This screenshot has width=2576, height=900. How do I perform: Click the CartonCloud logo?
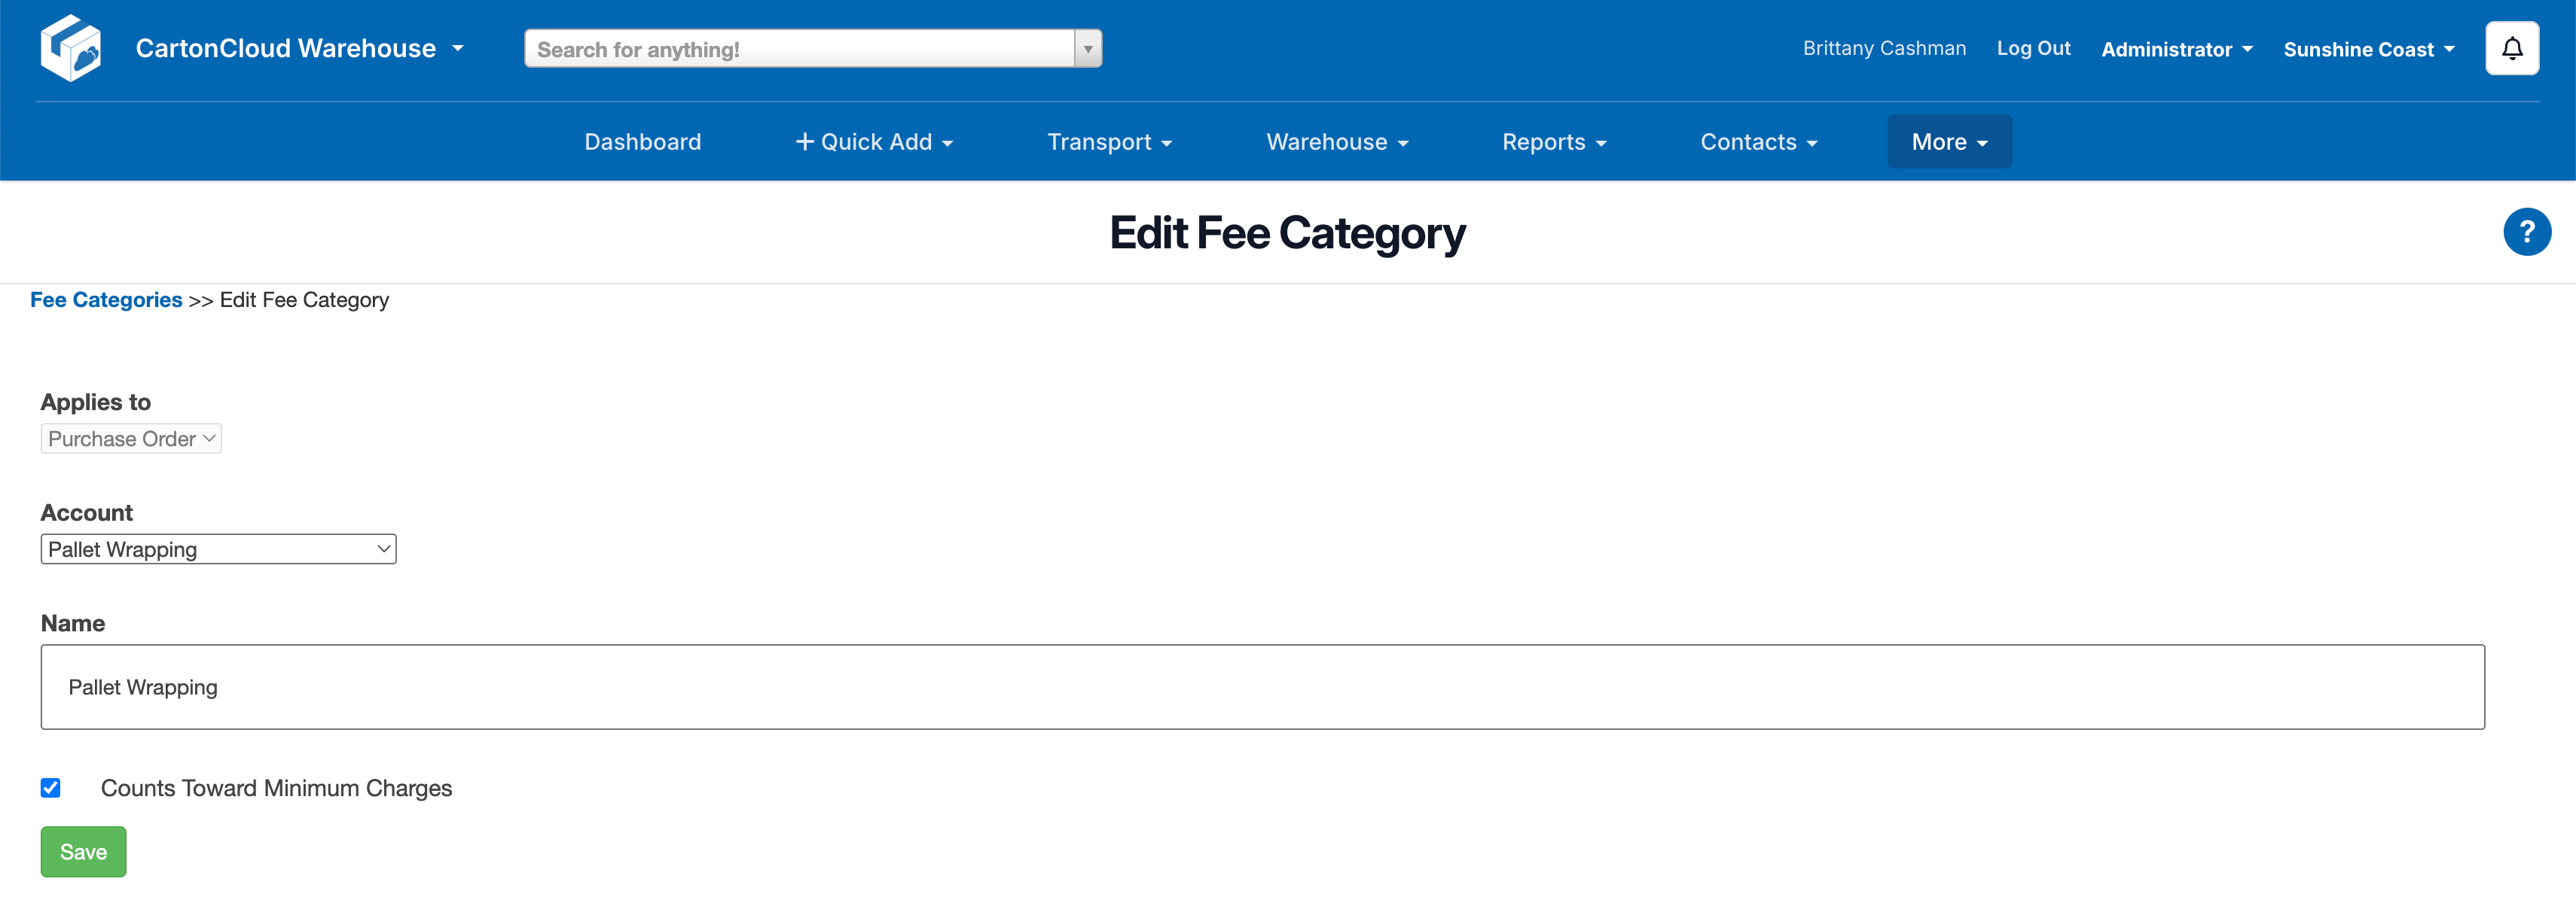(71, 47)
